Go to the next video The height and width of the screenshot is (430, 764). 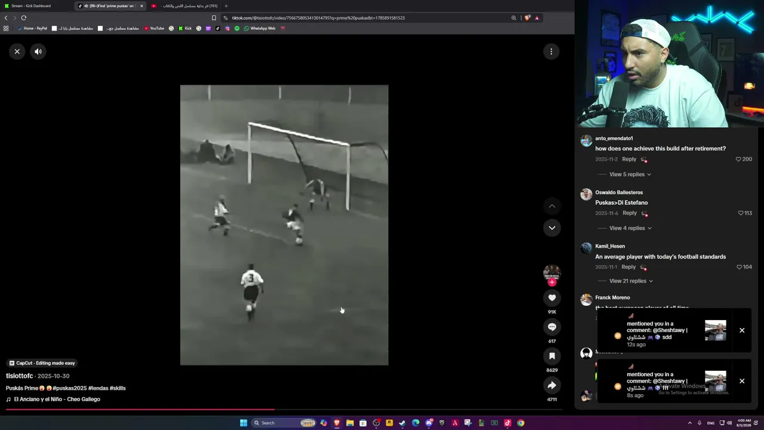point(552,228)
